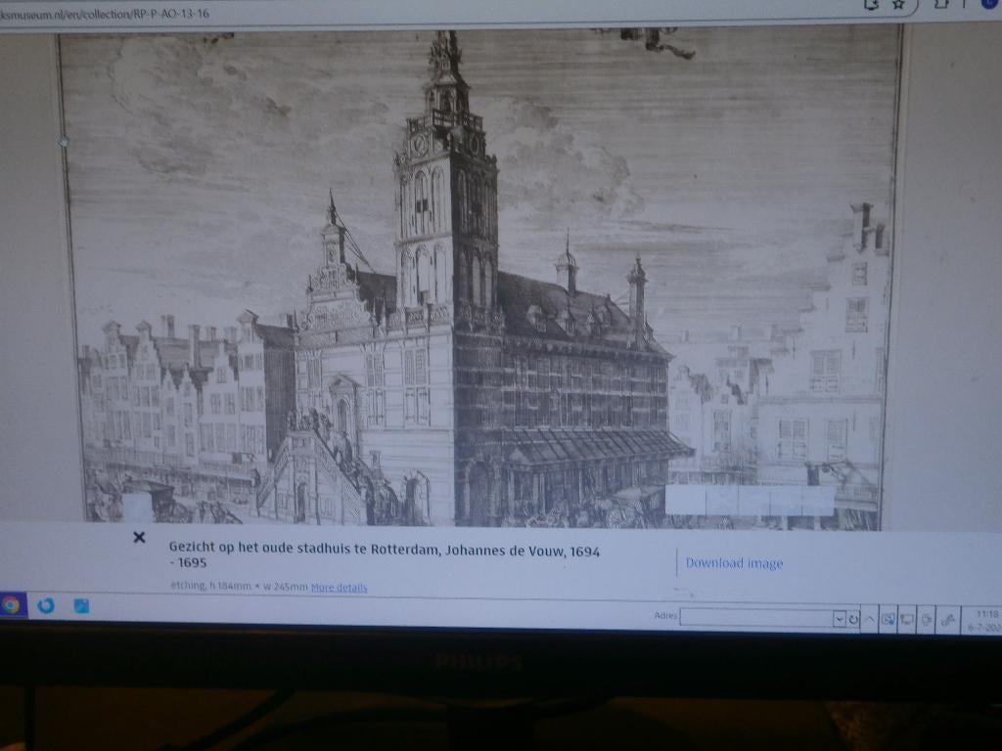This screenshot has height=751, width=1002.
Task: Click the refresh icon beside Adres field
Action: point(853,619)
